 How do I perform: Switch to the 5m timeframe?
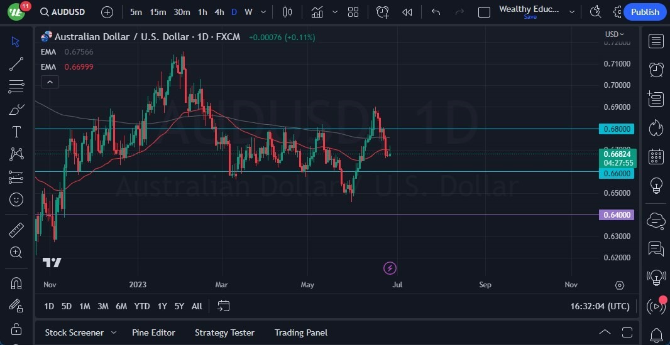point(136,13)
